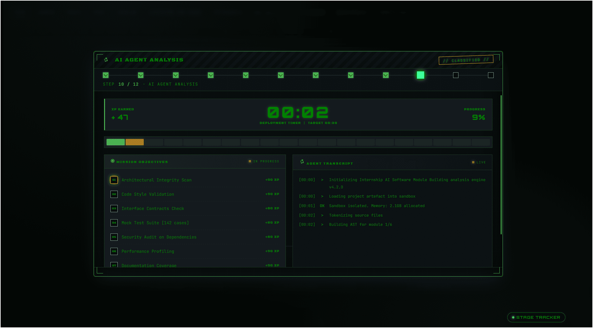Click the Classified stamp label
The height and width of the screenshot is (328, 593).
[x=466, y=60]
